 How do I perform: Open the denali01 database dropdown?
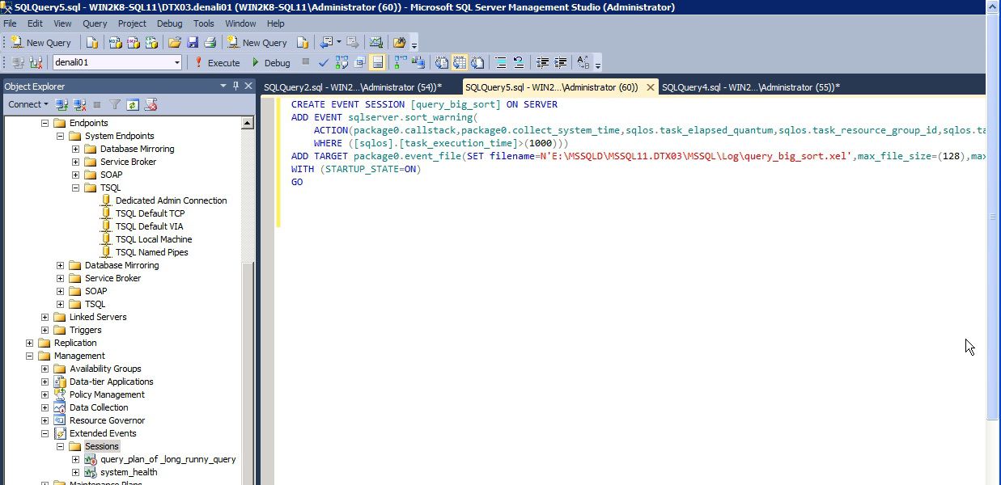click(176, 62)
